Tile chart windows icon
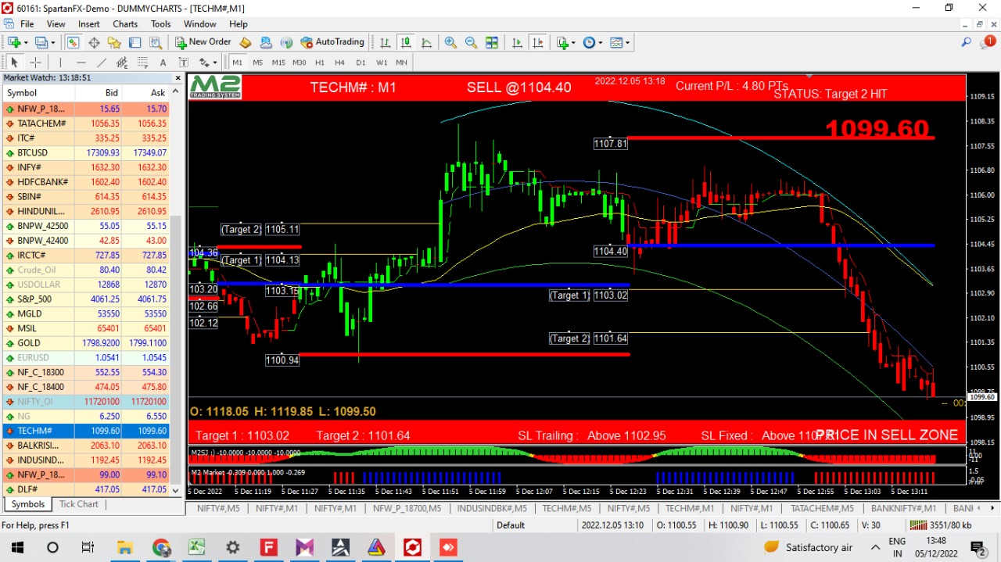Viewport: 1001px width, 562px height. pos(491,42)
